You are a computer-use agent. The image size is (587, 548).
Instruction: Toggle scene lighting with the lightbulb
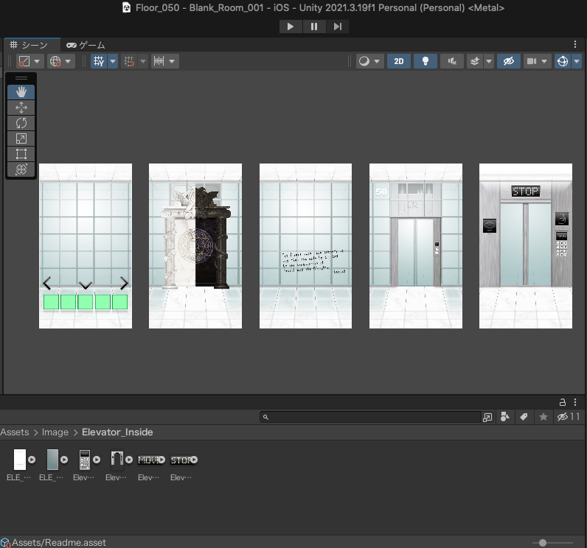point(425,62)
